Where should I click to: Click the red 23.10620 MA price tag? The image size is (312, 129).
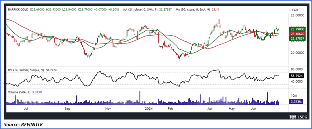(x=297, y=34)
